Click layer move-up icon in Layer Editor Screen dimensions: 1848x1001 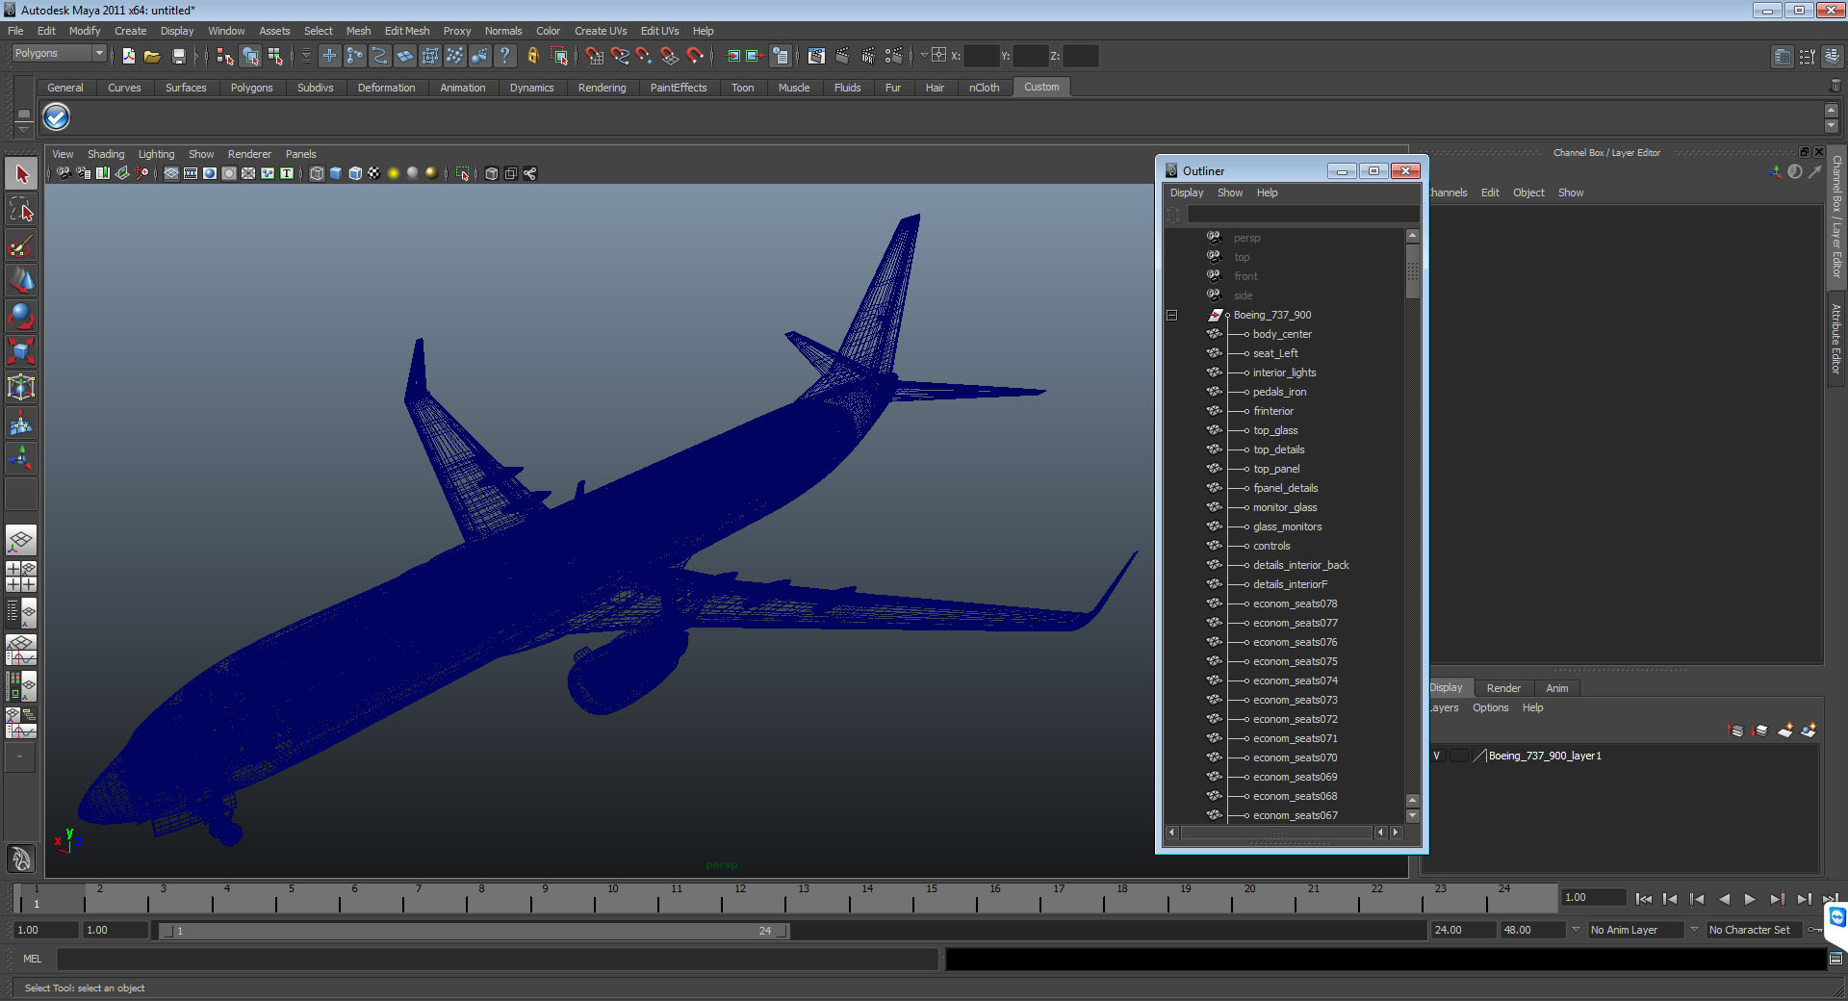point(1736,731)
